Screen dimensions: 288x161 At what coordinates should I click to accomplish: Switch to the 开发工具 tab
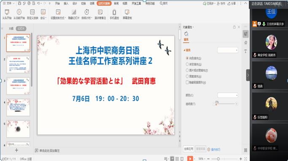pyautogui.click(x=136, y=3)
